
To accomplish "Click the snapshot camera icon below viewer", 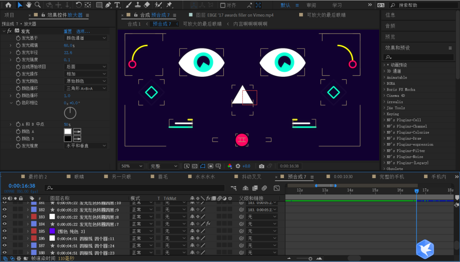I will pos(261,166).
